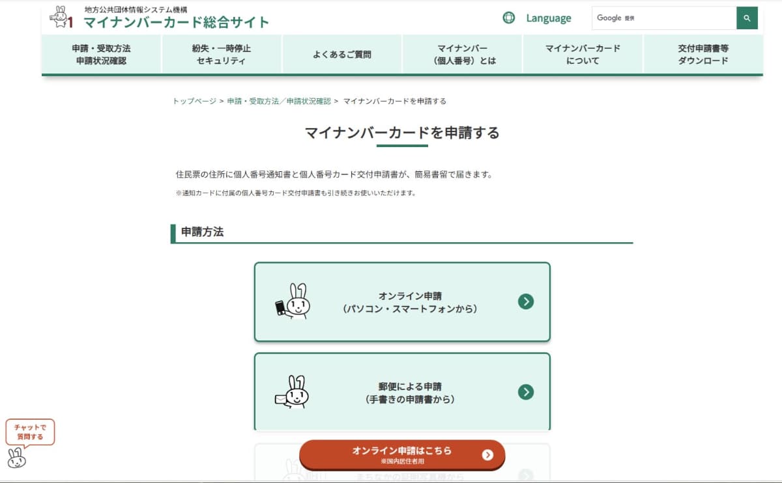This screenshot has width=782, height=483.
Task: Open the チャットで質問する chat bubble
Action: (30, 432)
